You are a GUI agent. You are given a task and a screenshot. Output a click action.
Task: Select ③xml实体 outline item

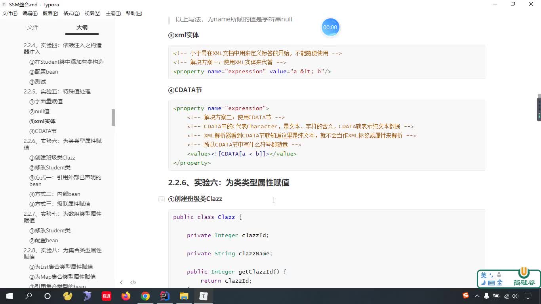[x=42, y=121]
